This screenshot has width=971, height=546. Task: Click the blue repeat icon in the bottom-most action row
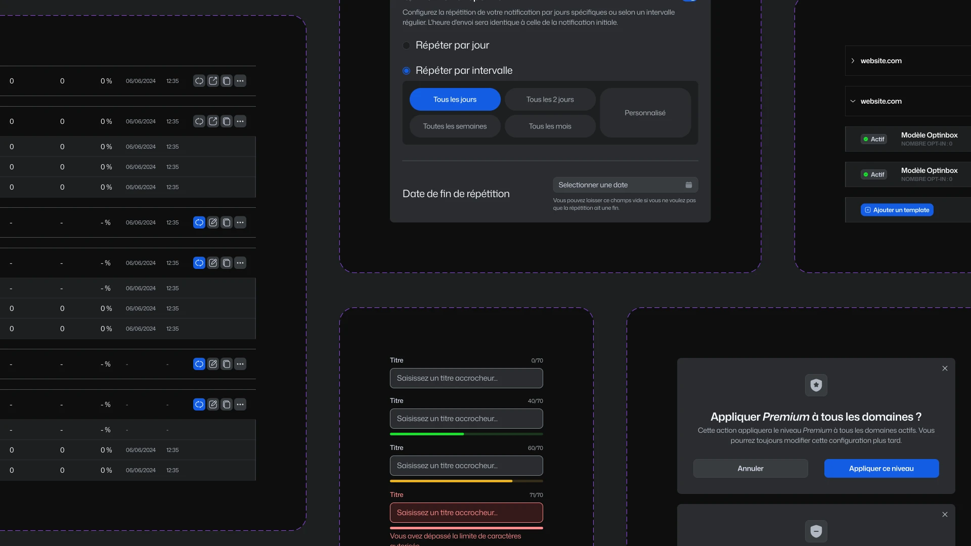[x=199, y=404]
